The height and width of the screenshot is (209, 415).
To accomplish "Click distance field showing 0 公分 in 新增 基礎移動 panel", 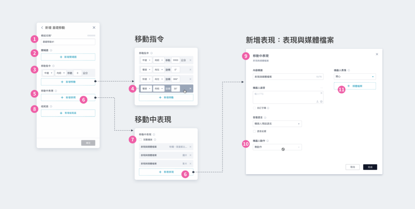I will point(77,73).
